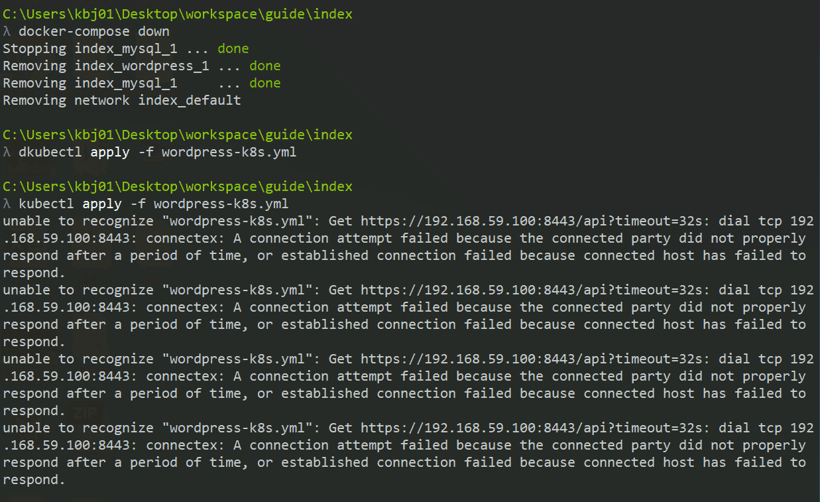Viewport: 820px width, 502px height.
Task: Click the lambda prompt before docker-compose down
Action: pyautogui.click(x=7, y=31)
